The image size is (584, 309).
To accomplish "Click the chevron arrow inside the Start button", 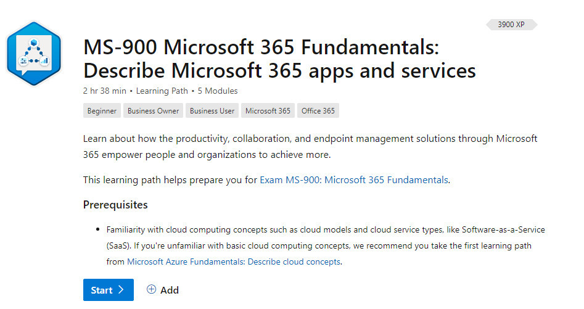I will [x=121, y=290].
